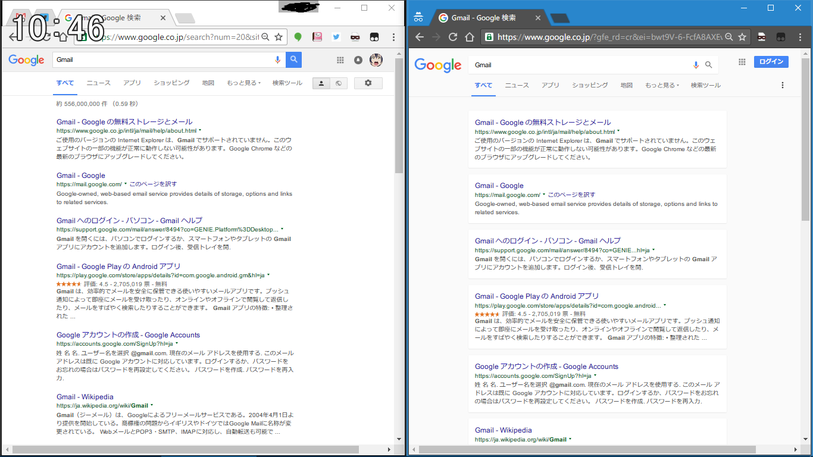The height and width of the screenshot is (457, 813).
Task: Go back in the dark incognito window
Action: point(419,37)
